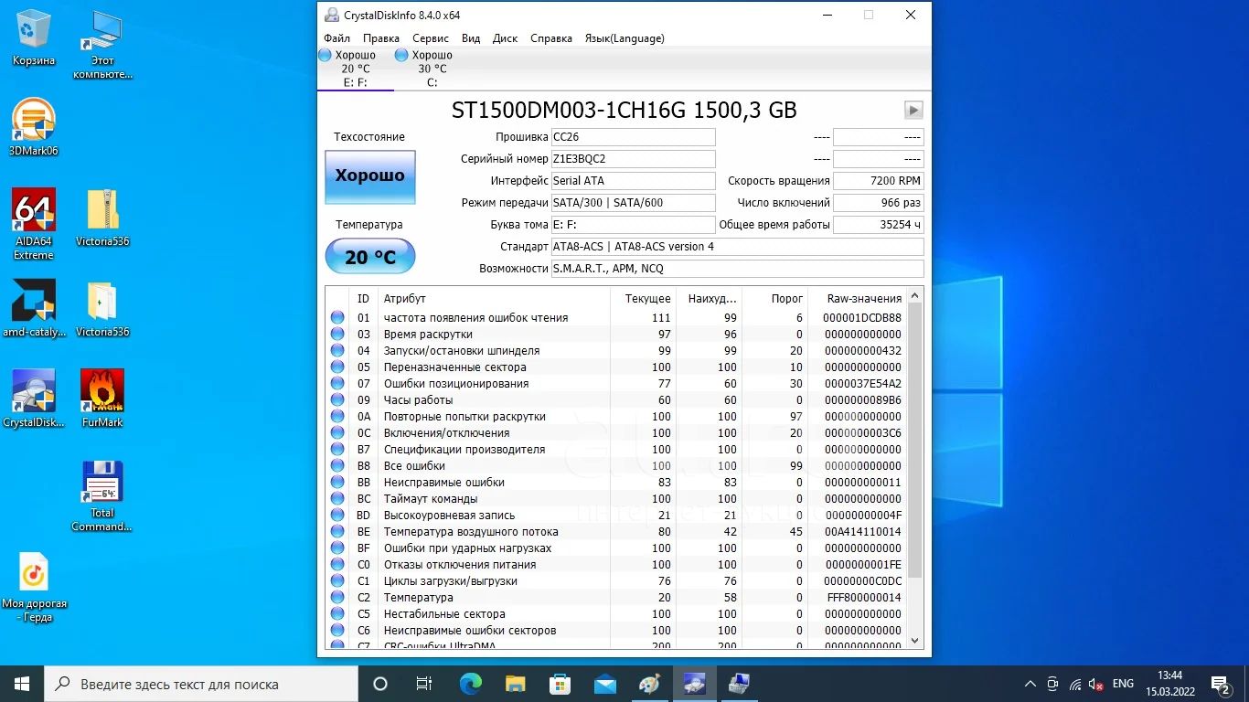Open the 3DMark06 desktop shortcut
1249x702 pixels.
point(34,121)
